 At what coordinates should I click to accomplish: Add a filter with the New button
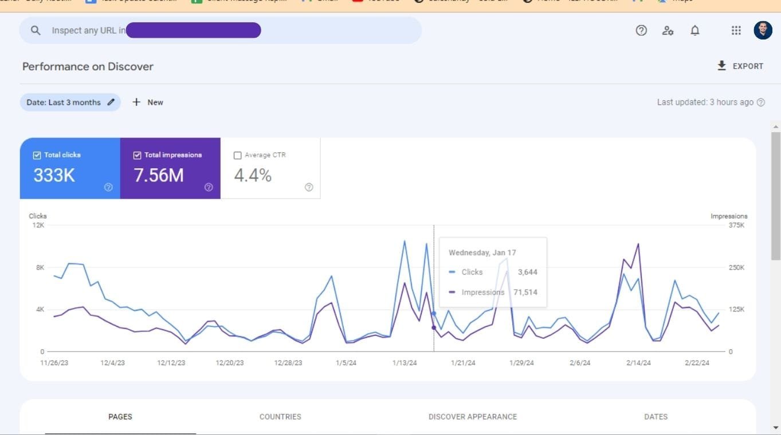pos(147,102)
